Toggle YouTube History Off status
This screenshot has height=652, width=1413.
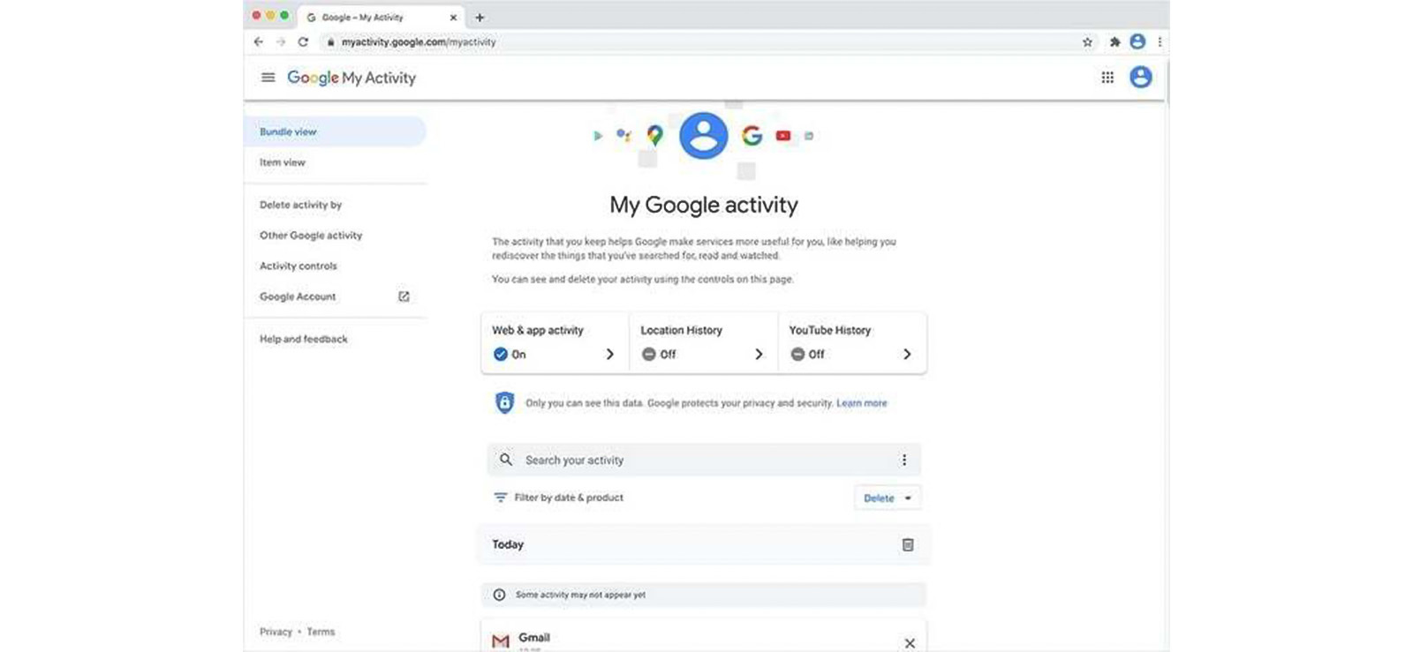pyautogui.click(x=807, y=355)
